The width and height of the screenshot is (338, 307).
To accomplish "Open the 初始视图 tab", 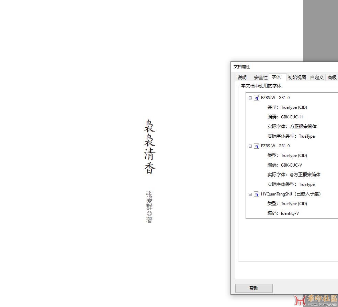I will 297,77.
